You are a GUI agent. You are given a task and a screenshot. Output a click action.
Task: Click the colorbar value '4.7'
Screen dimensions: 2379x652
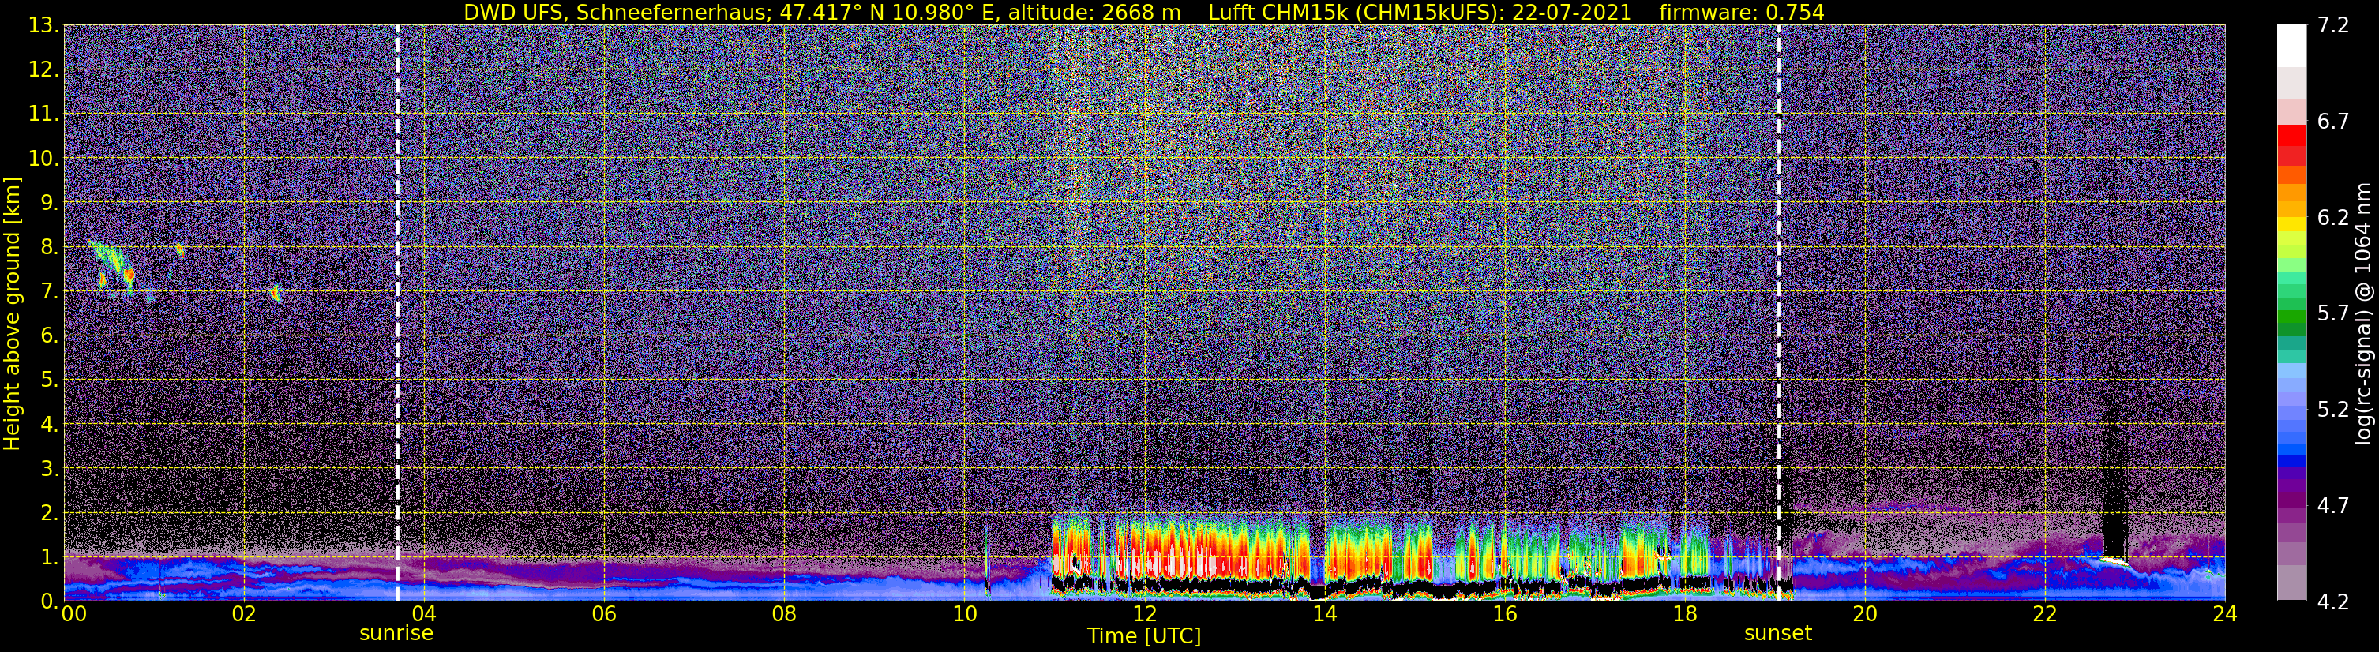[x=2333, y=506]
